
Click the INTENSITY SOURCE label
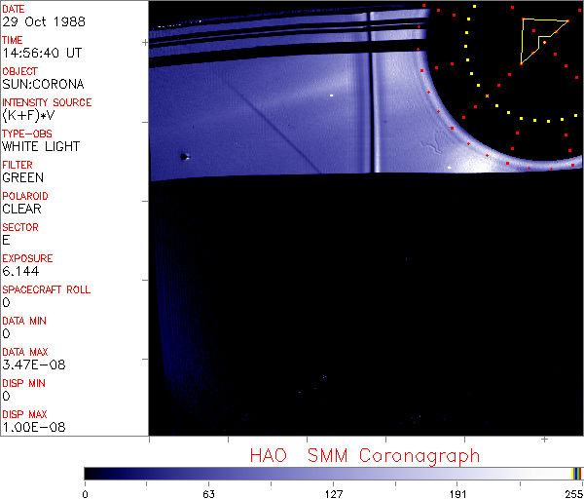pos(47,102)
